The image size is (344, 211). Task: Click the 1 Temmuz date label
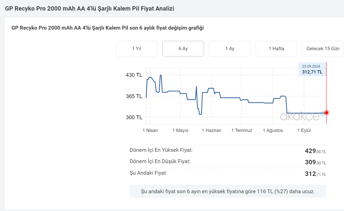click(x=242, y=130)
